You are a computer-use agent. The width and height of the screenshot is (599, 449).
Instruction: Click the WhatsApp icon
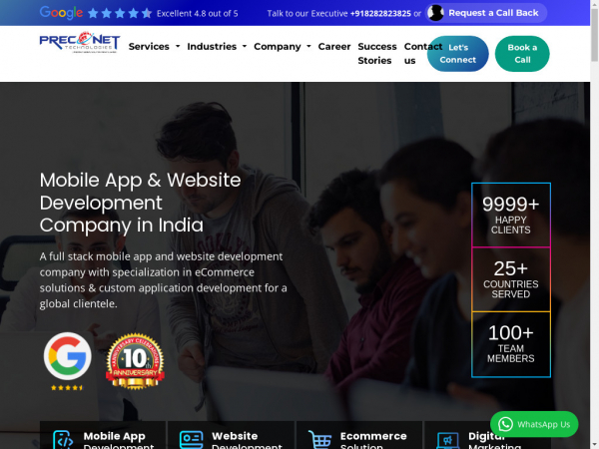(x=505, y=424)
